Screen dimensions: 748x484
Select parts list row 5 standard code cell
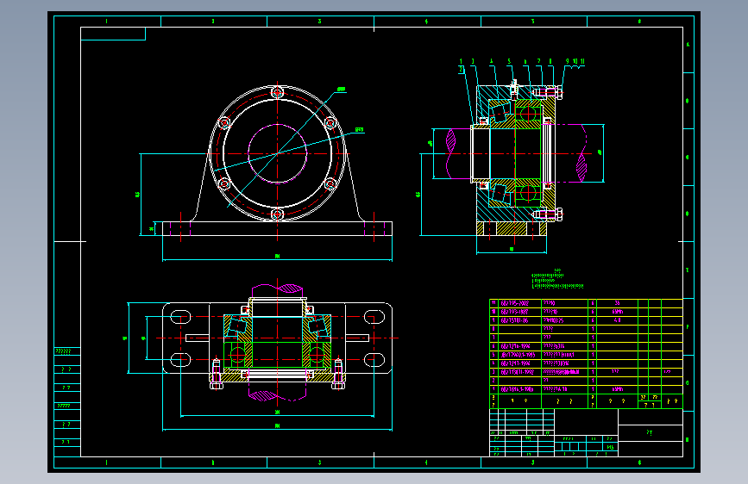pyautogui.click(x=520, y=355)
